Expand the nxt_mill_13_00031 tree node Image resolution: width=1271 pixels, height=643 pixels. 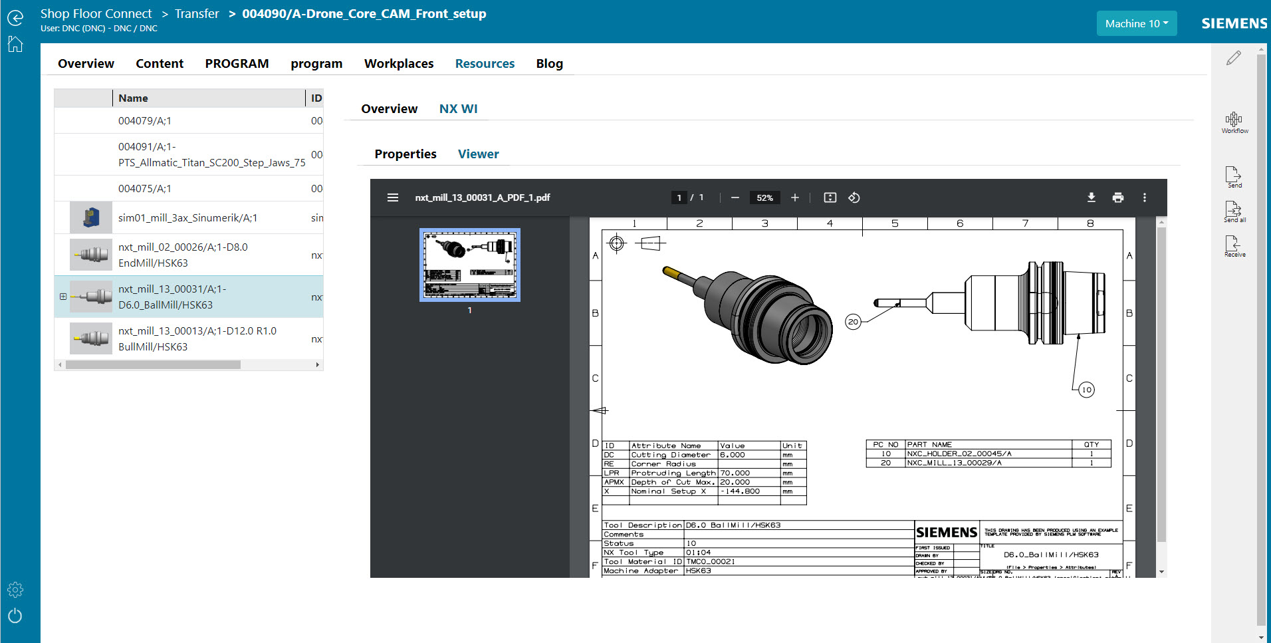pos(62,297)
